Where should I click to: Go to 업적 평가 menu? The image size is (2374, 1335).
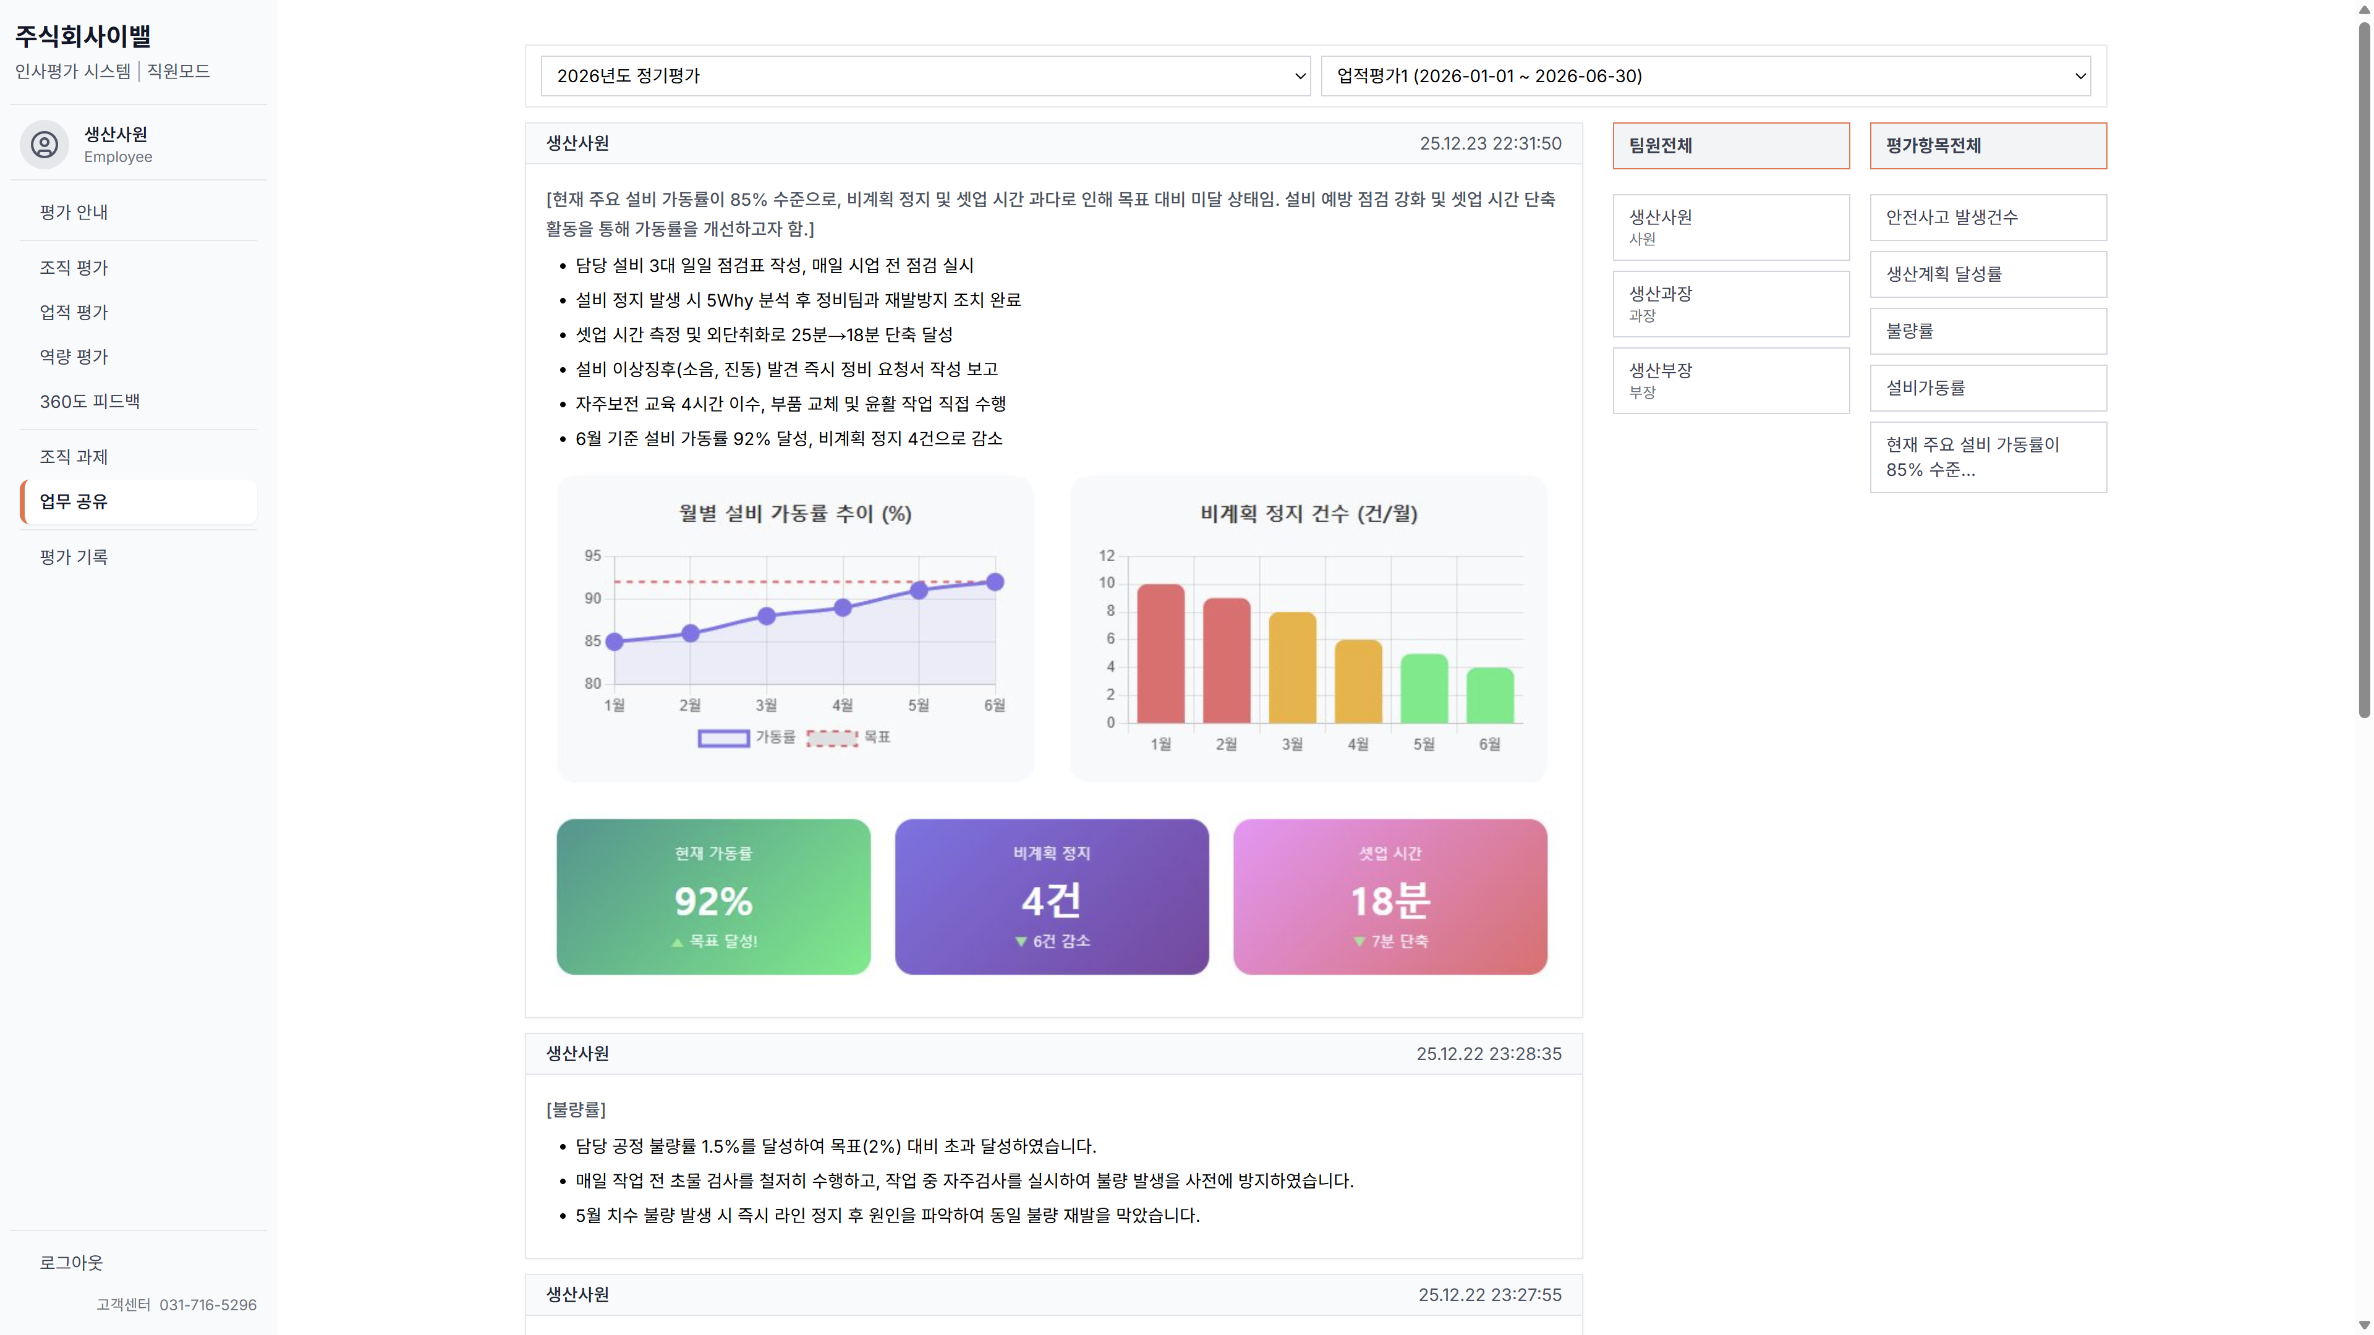(x=74, y=312)
